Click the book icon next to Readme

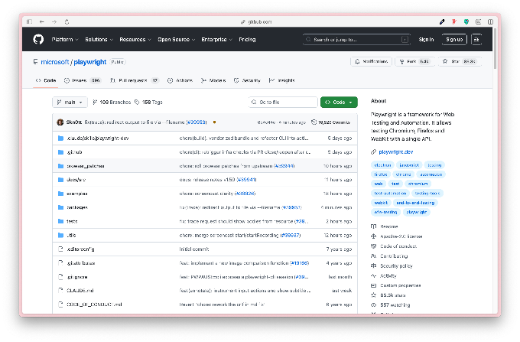(373, 226)
